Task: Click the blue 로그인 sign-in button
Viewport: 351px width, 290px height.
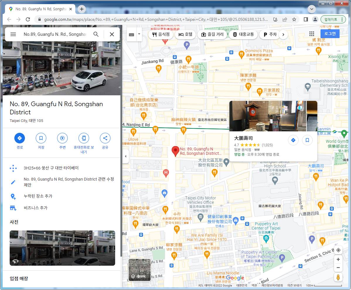Action: 330,34
